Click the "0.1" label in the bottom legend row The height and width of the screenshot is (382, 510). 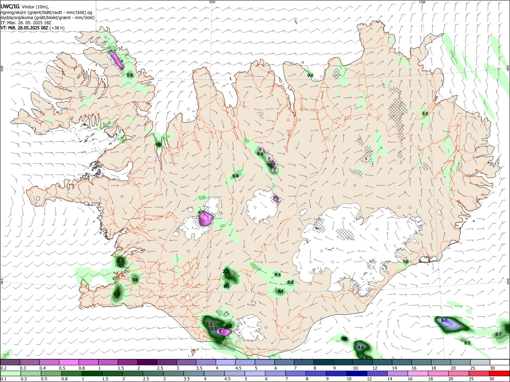click(3, 379)
